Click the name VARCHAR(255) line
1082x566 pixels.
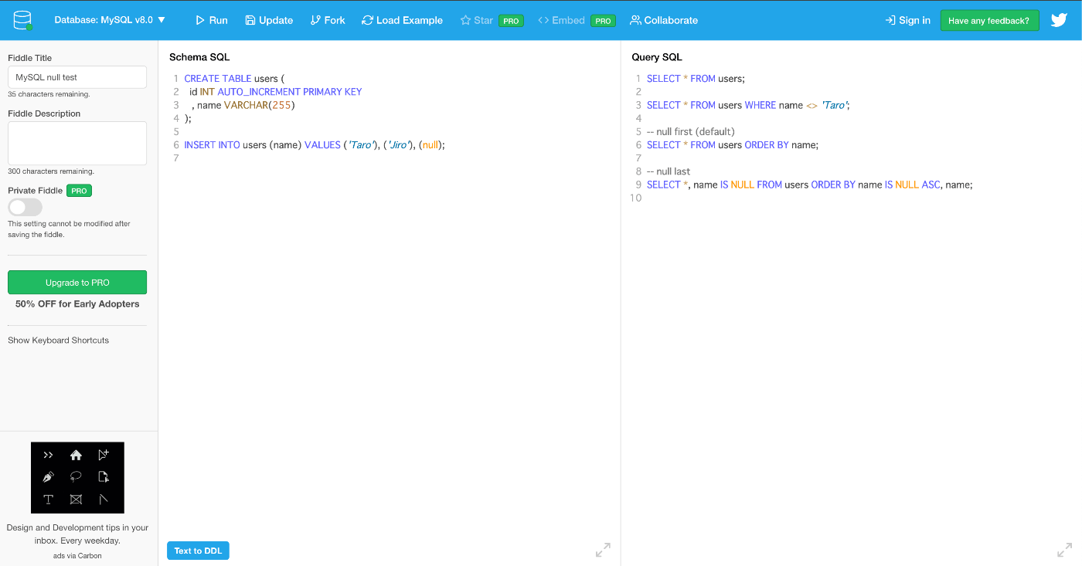click(x=243, y=105)
